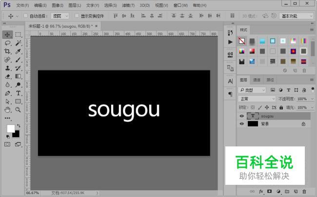Screen dimensions: 317x197
Task: Select the Eraser tool
Action: tap(7, 76)
